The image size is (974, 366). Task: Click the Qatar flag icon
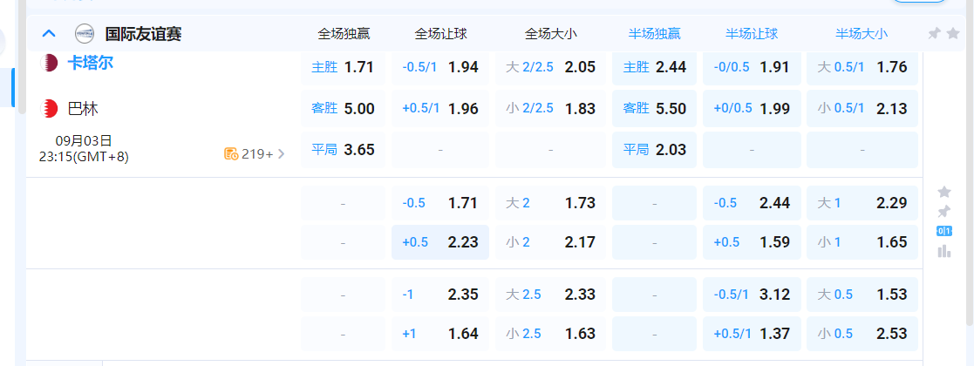click(x=51, y=63)
